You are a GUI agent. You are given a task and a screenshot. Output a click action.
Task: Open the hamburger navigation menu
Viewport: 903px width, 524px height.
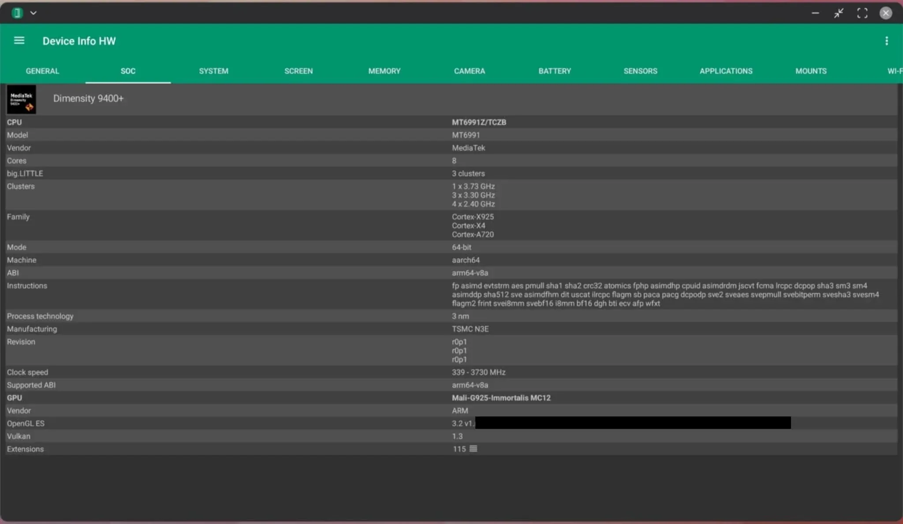pos(19,41)
